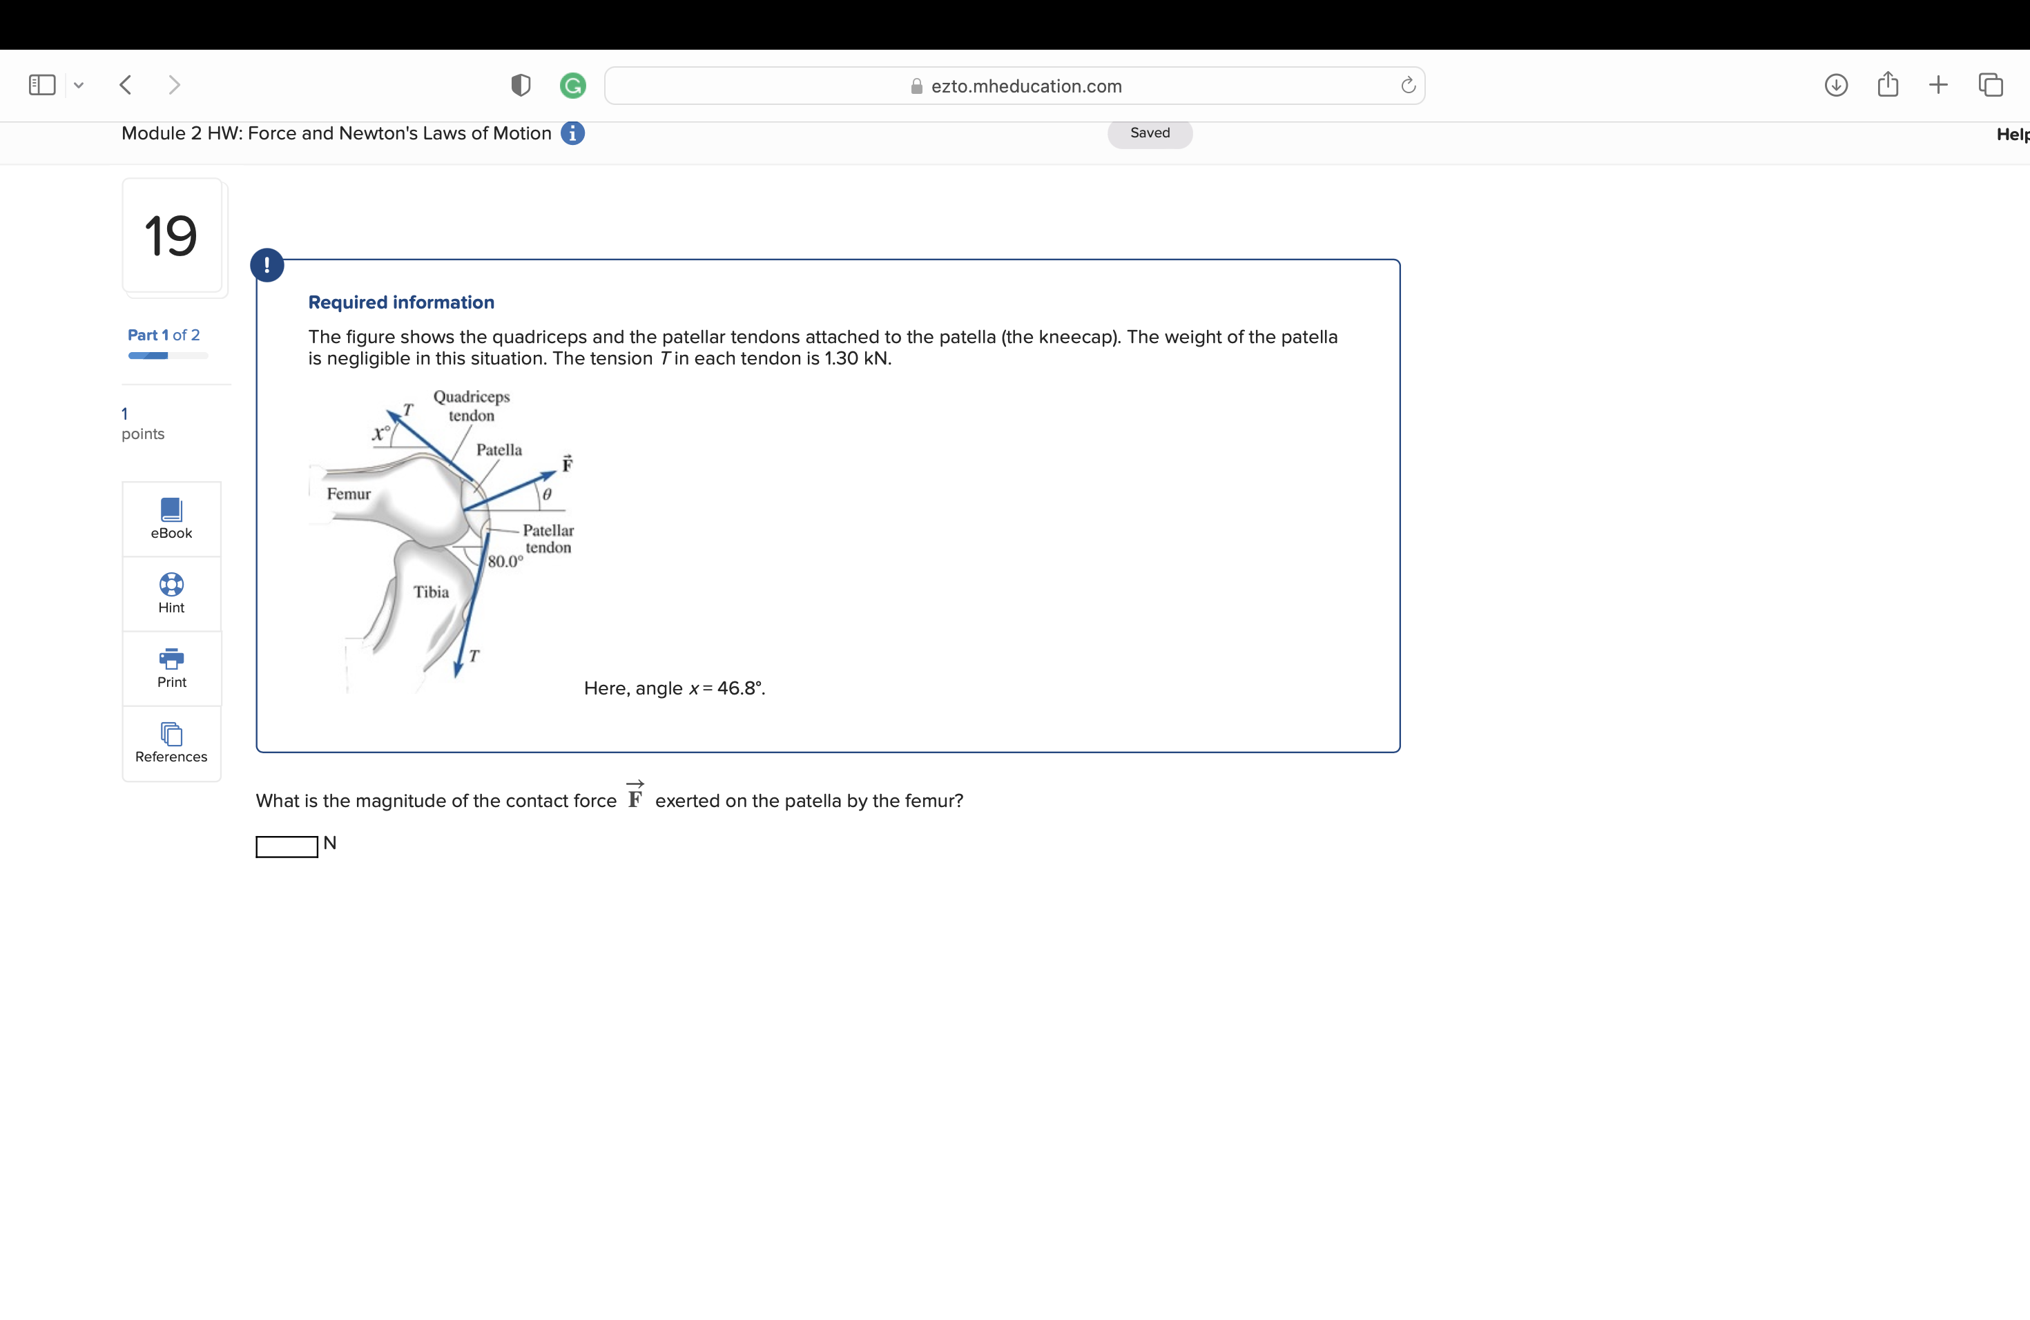
Task: Click the answer input field for force magnitude
Action: point(285,846)
